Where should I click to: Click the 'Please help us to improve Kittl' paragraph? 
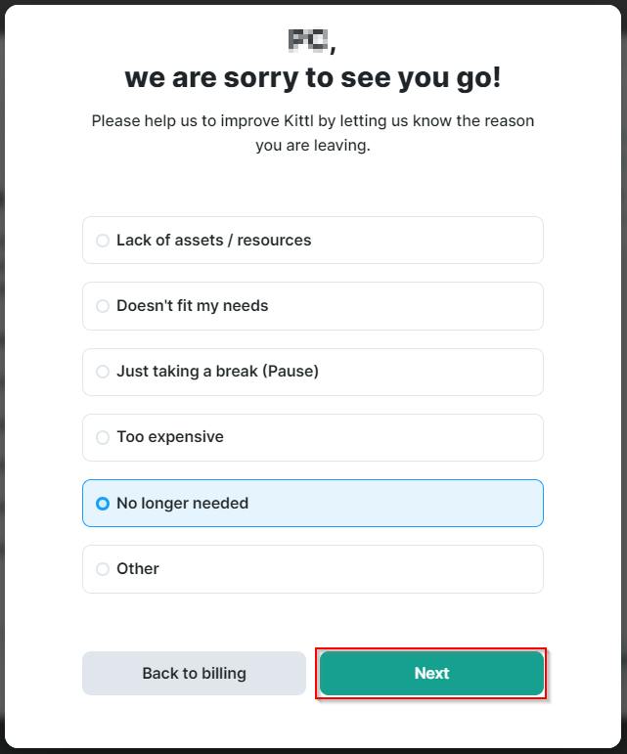[313, 133]
